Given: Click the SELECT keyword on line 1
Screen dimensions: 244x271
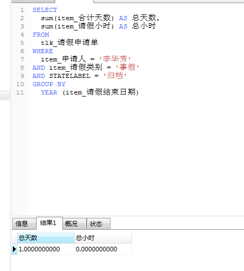Looking at the screenshot, I should [45, 10].
